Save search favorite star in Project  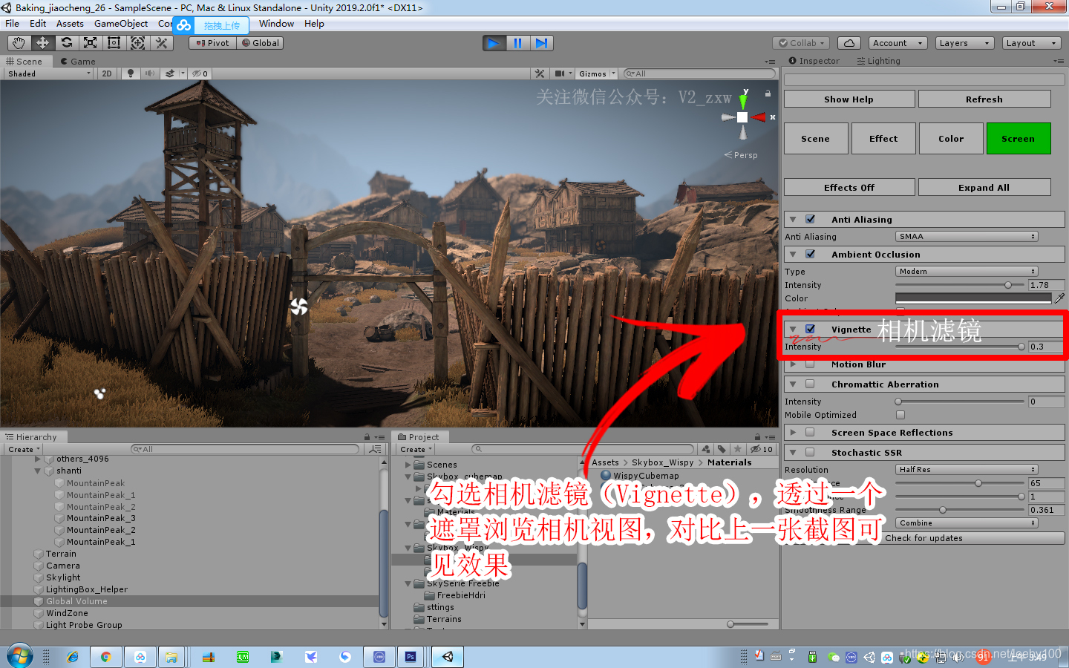[x=737, y=449]
